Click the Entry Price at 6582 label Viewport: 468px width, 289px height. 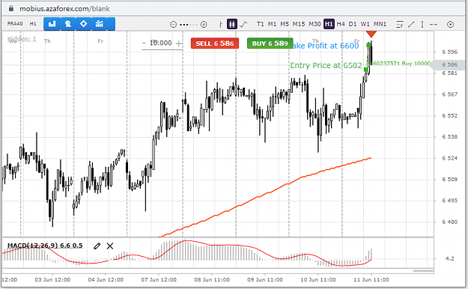coord(326,65)
